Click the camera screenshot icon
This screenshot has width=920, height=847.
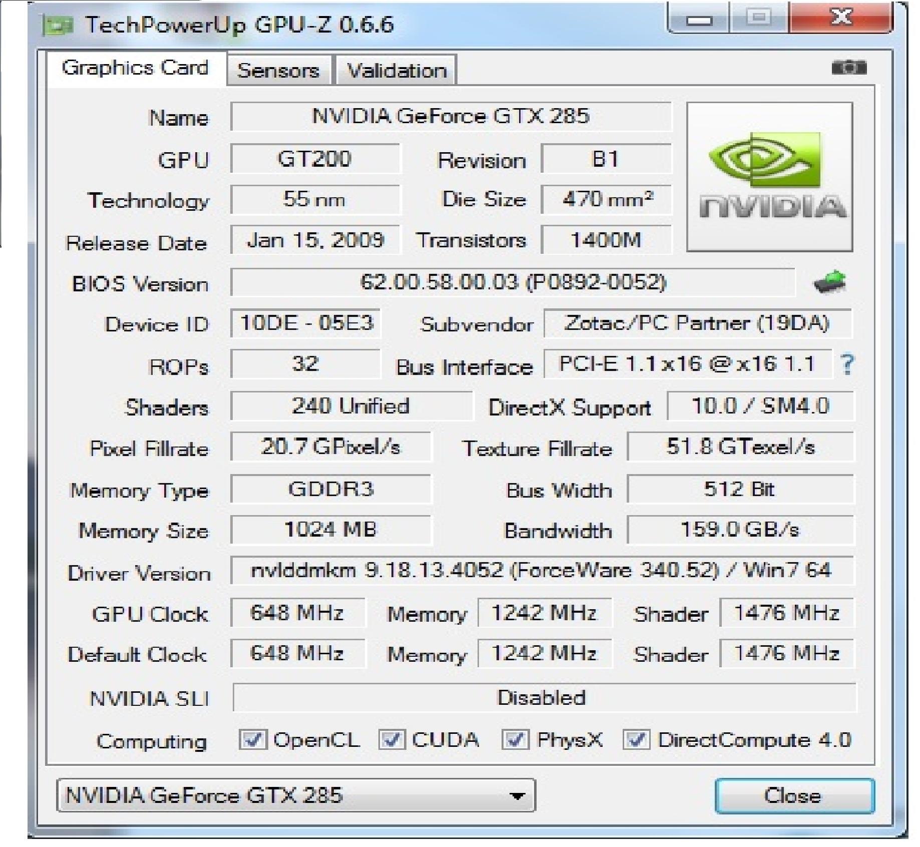click(x=849, y=67)
